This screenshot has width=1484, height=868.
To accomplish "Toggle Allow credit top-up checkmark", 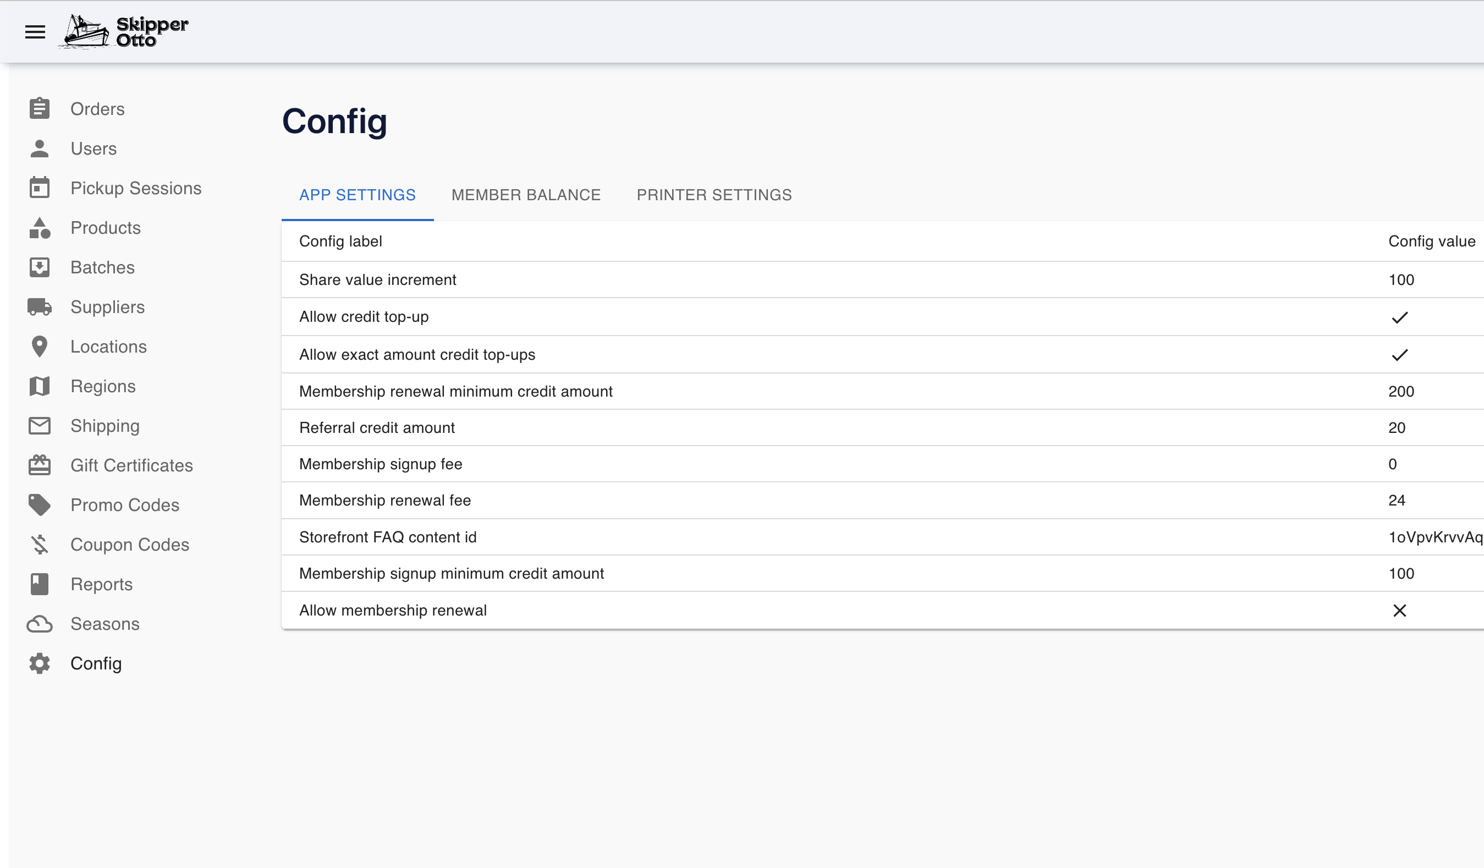I will [x=1399, y=317].
